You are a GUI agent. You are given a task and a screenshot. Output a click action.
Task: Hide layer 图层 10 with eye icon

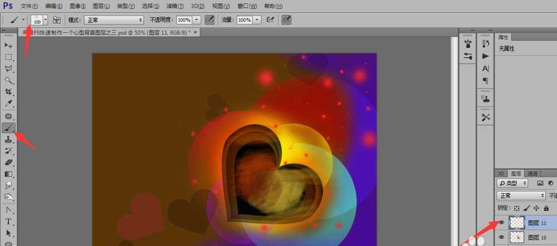coord(501,238)
